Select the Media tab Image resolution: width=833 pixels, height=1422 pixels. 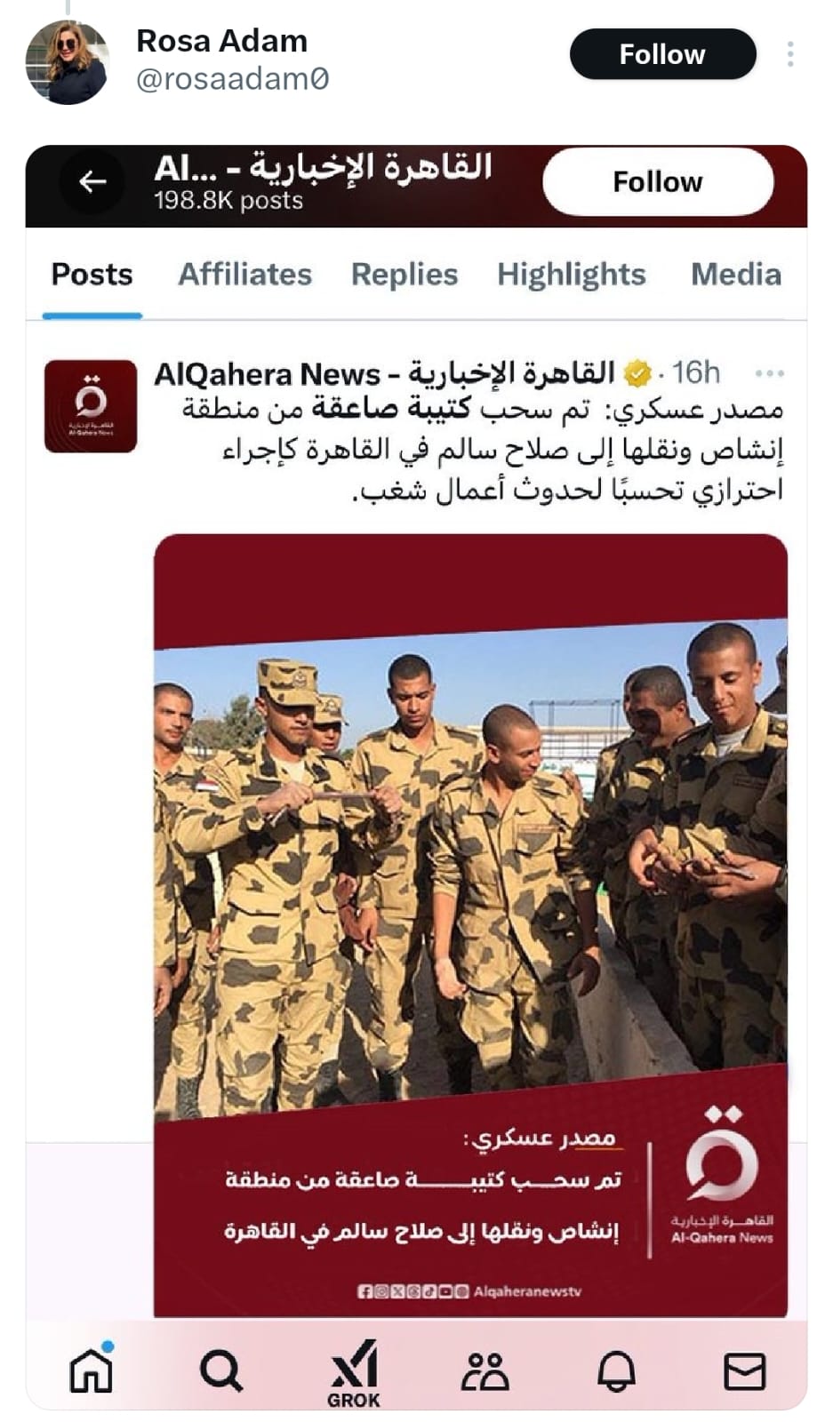coord(736,274)
